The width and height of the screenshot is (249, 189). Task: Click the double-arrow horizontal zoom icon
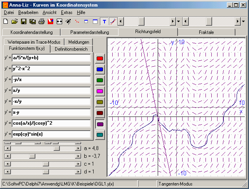[59, 21]
